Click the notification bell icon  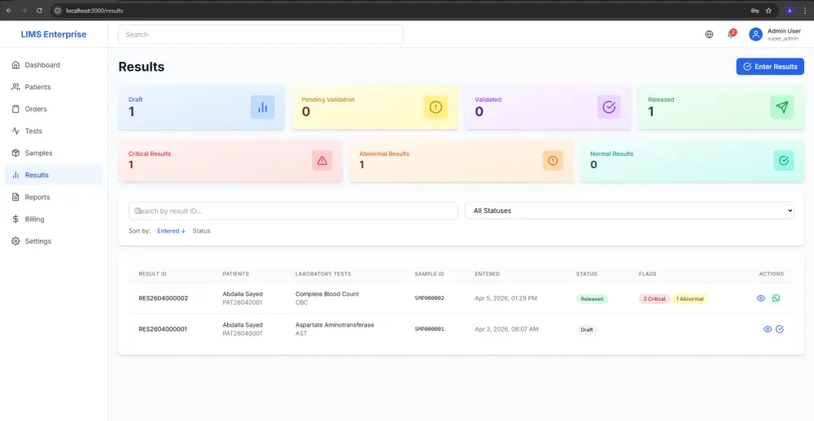point(731,34)
